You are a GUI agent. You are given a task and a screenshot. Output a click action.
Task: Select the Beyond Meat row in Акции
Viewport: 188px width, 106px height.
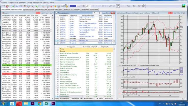[27, 35]
